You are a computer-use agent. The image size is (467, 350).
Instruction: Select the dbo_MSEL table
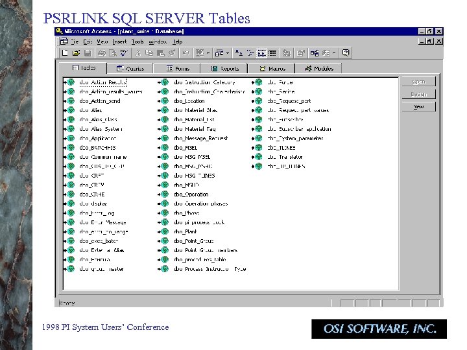pyautogui.click(x=186, y=148)
